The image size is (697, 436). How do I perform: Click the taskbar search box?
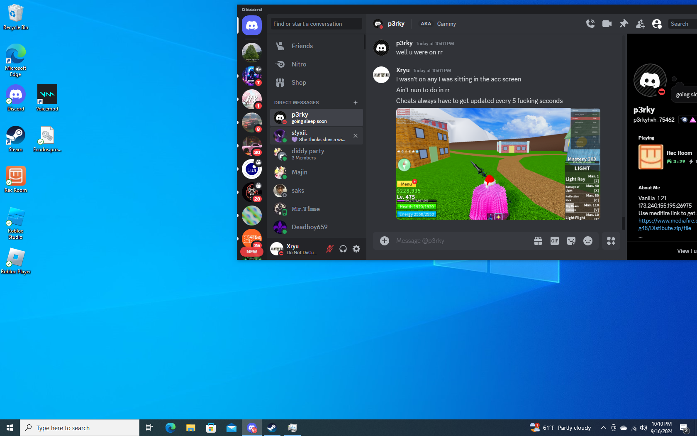coord(80,428)
